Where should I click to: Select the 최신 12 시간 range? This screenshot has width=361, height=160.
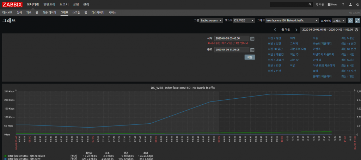pyautogui.click(x=348, y=71)
